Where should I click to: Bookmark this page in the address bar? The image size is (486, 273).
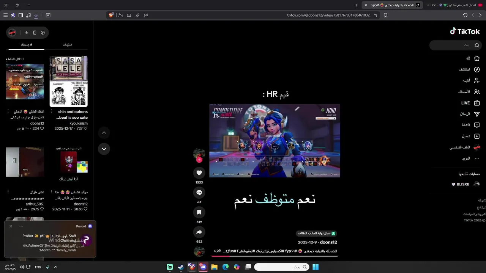point(385,15)
